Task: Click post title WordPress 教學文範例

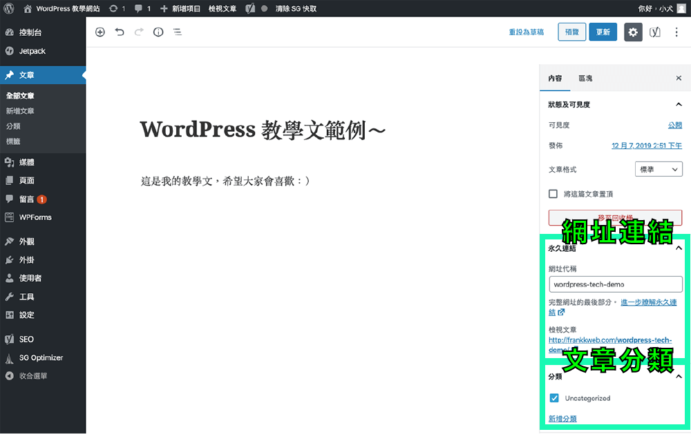Action: pyautogui.click(x=263, y=130)
